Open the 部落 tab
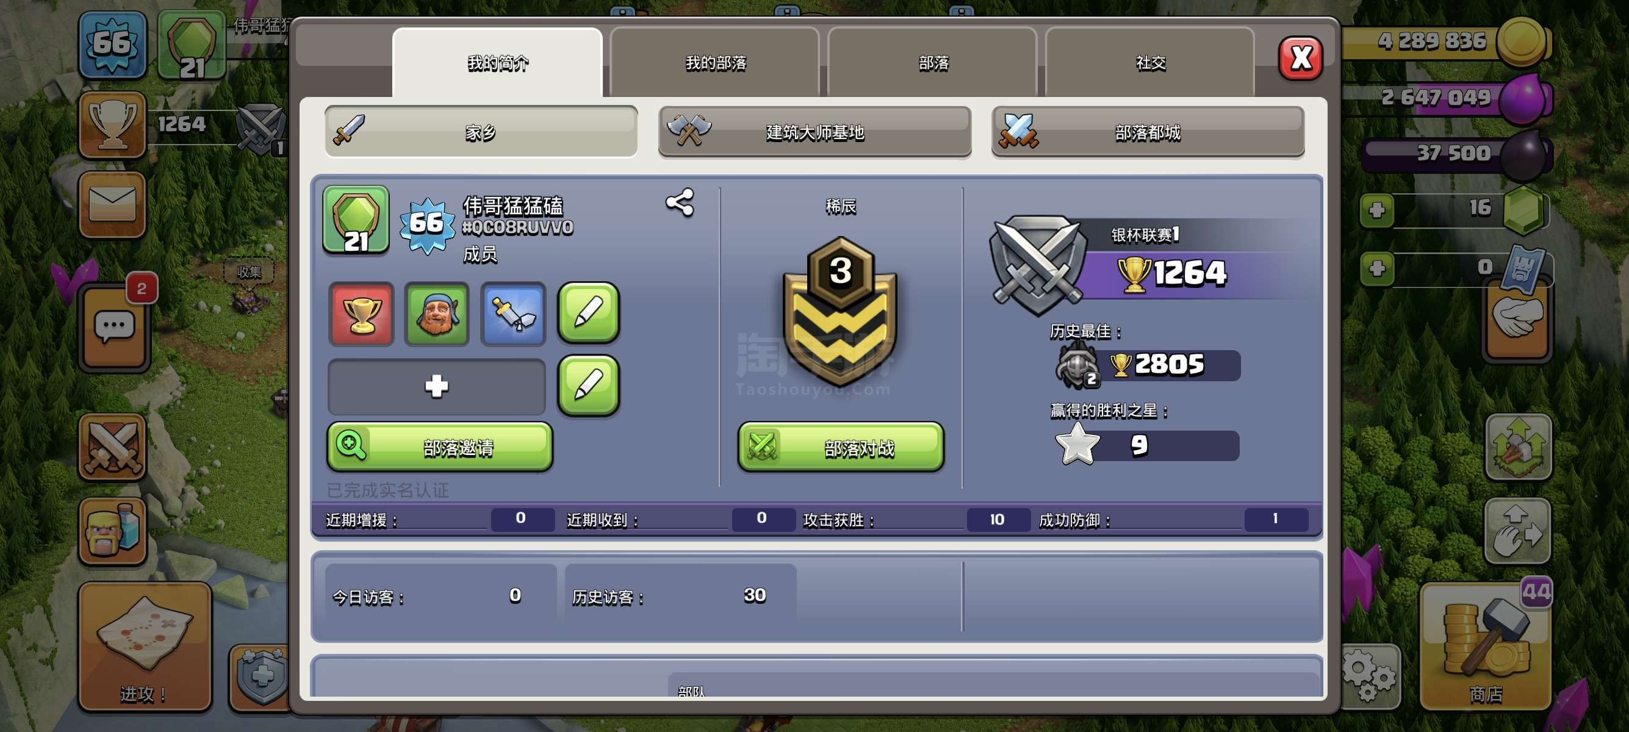 tap(933, 63)
